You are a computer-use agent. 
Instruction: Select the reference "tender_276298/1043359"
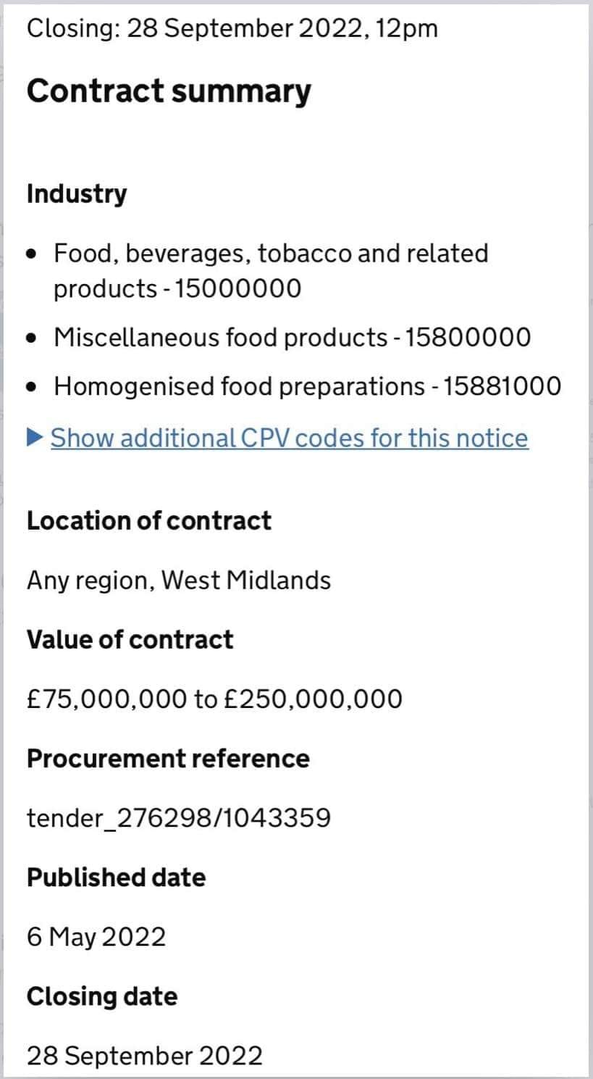(x=179, y=818)
